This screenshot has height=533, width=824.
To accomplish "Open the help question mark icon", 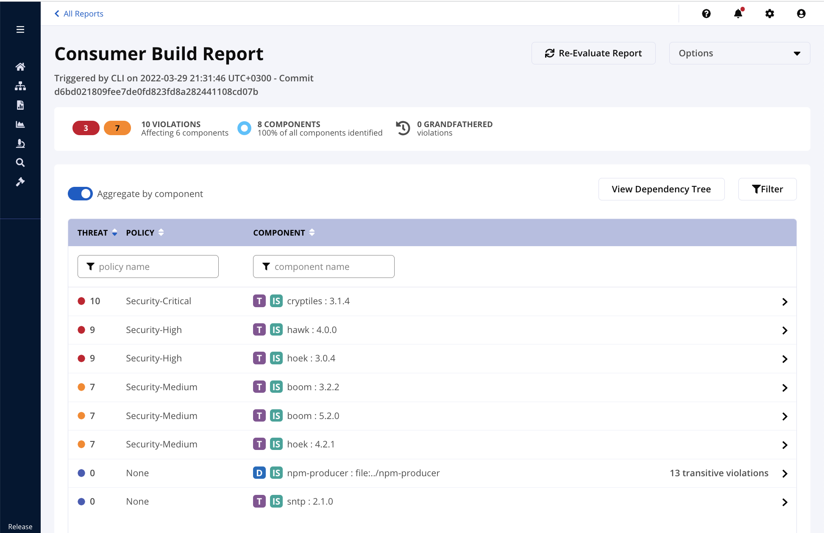I will point(706,14).
